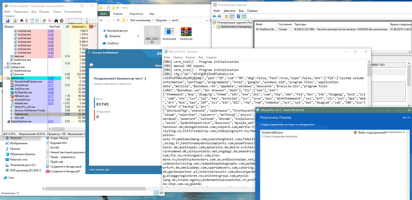
Task: Click binoculars Find Handle icon
Action: (56, 21)
